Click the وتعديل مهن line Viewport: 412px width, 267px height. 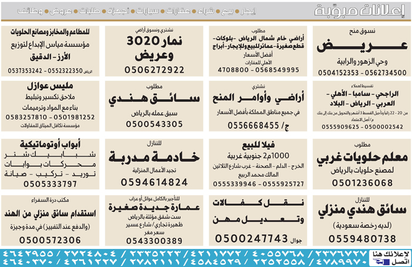pos(258,220)
